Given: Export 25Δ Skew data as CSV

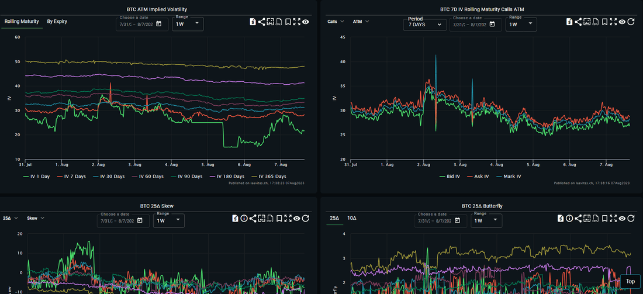Looking at the screenshot, I should [270, 219].
